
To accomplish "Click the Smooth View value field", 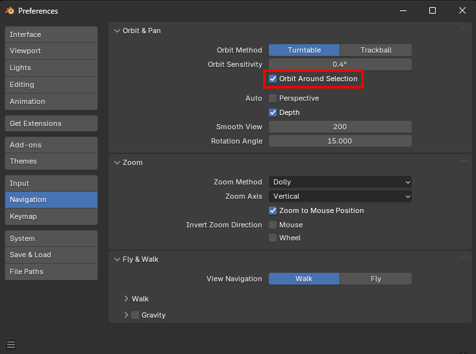I will [x=340, y=127].
